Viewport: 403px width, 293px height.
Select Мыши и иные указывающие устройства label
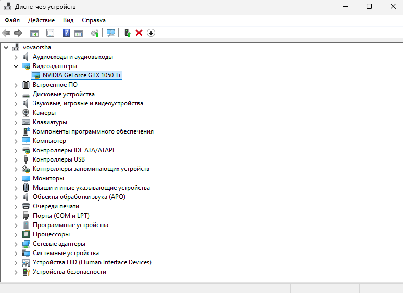point(91,188)
